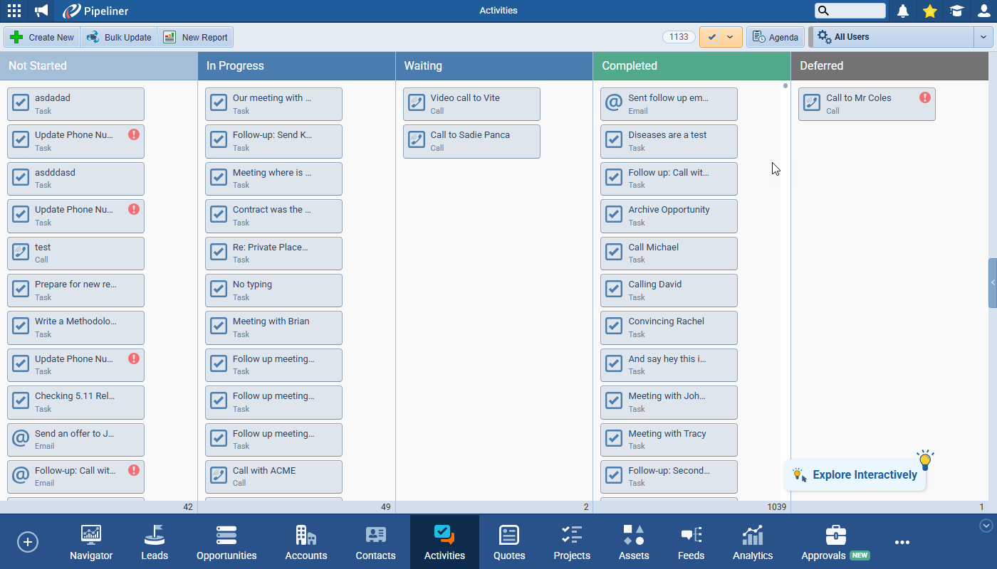997x569 pixels.
Task: Click the Create New button
Action: pos(42,37)
